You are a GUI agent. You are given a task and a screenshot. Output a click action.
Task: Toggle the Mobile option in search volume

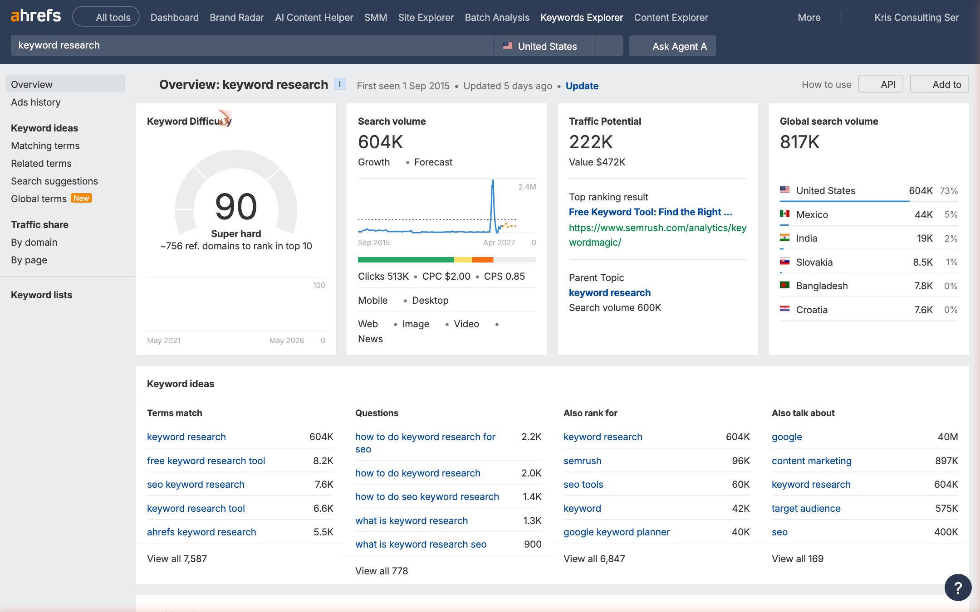(372, 300)
